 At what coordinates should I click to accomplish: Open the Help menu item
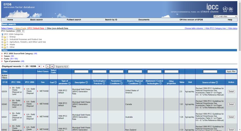(230, 20)
